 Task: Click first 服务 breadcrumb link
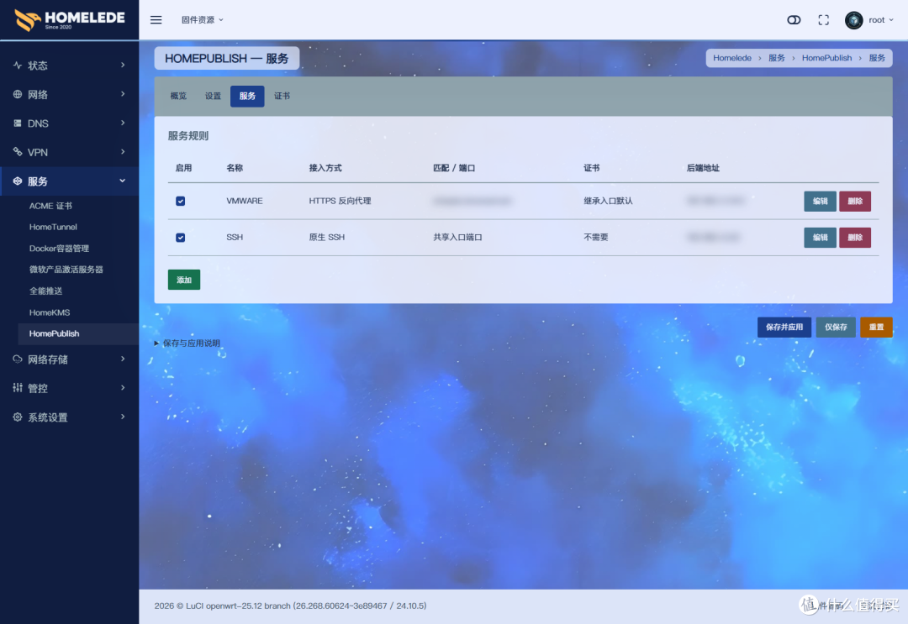coord(777,58)
